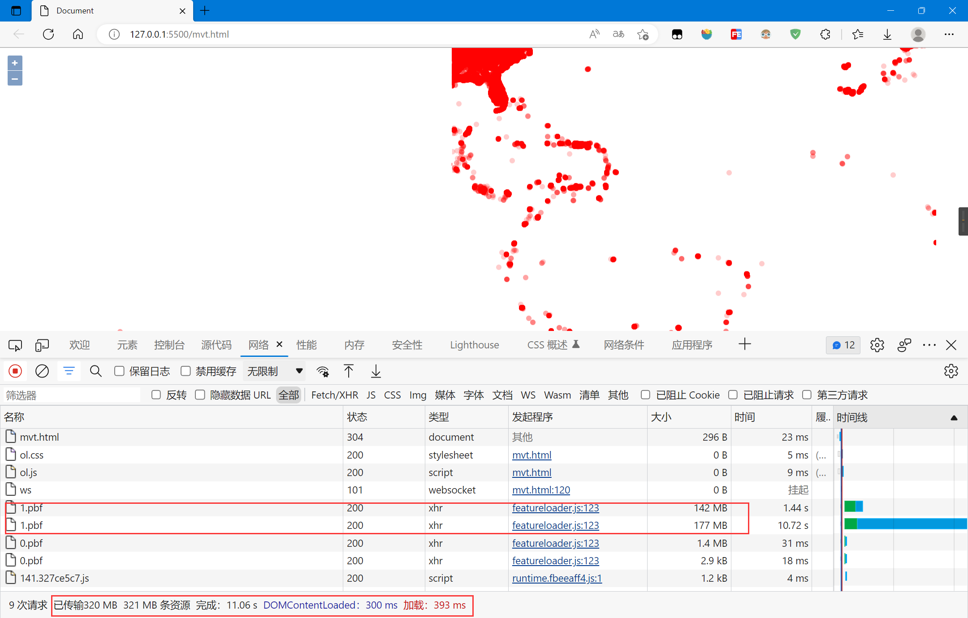968x618 pixels.
Task: Open network panel settings gear
Action: (x=951, y=371)
